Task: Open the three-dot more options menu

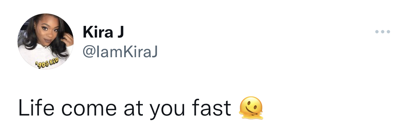Action: point(383,32)
